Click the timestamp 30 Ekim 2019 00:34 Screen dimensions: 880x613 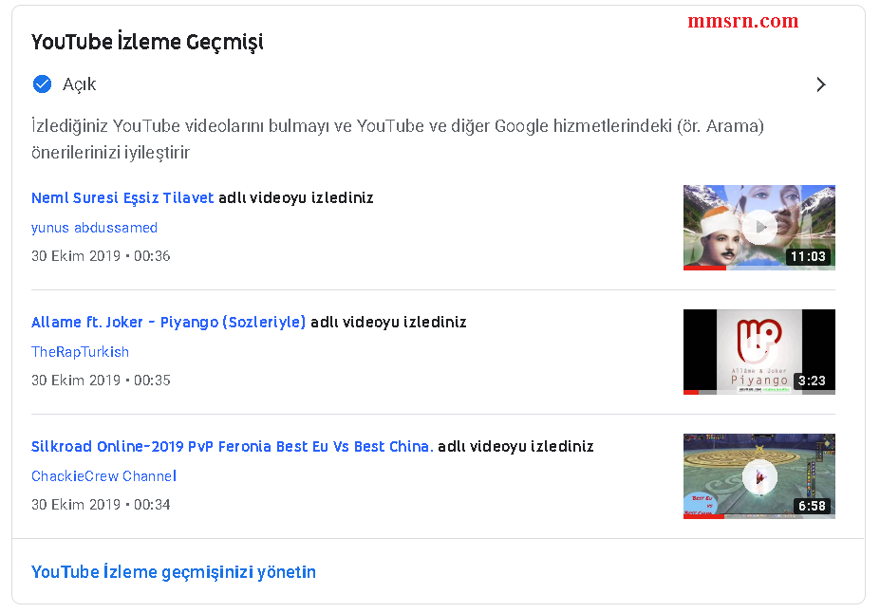[x=101, y=505]
